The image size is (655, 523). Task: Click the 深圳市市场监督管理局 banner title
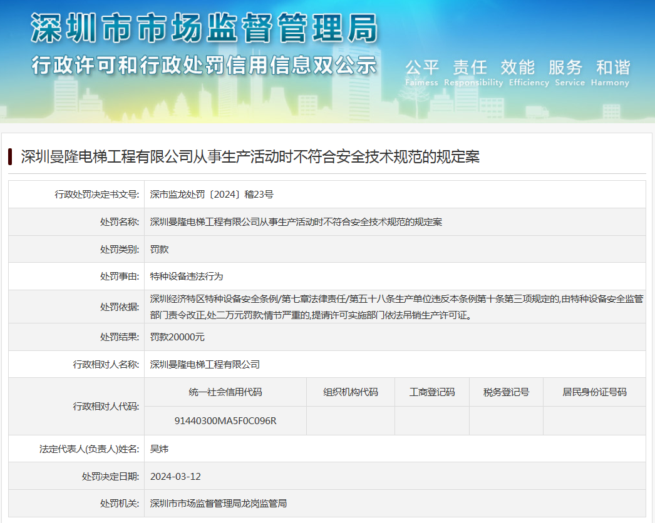[x=204, y=28]
